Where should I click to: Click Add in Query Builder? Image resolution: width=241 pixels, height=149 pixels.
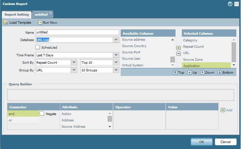226,110
